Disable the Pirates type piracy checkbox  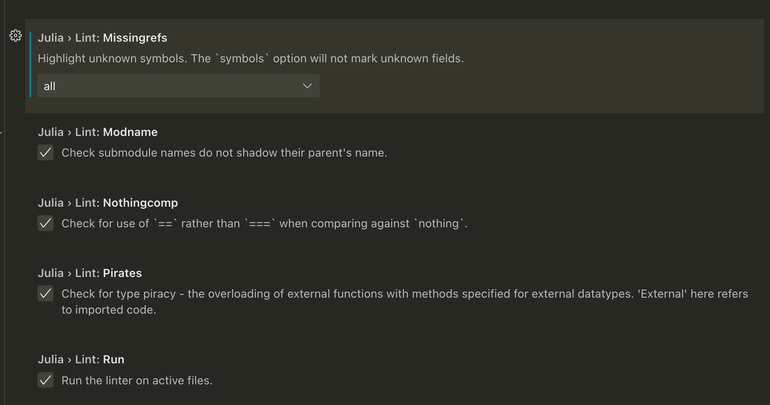[45, 293]
